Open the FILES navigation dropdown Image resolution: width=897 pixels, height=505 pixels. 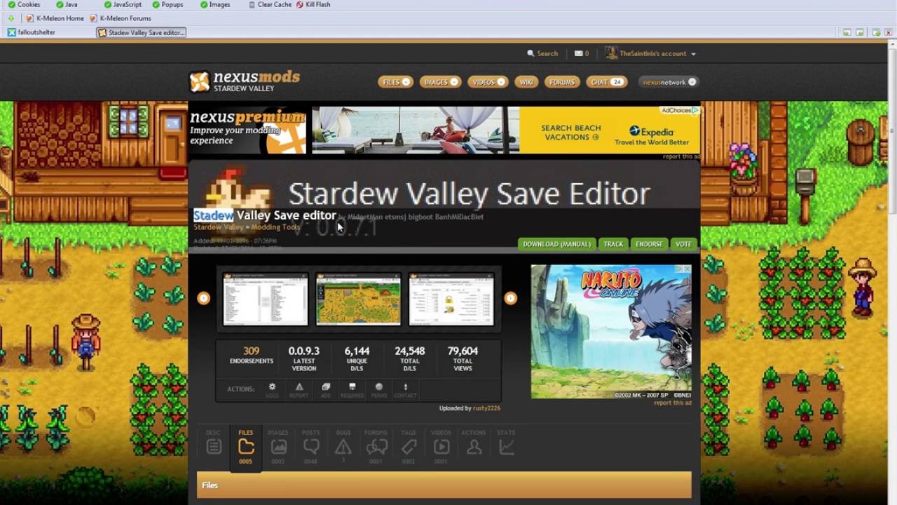pyautogui.click(x=395, y=82)
